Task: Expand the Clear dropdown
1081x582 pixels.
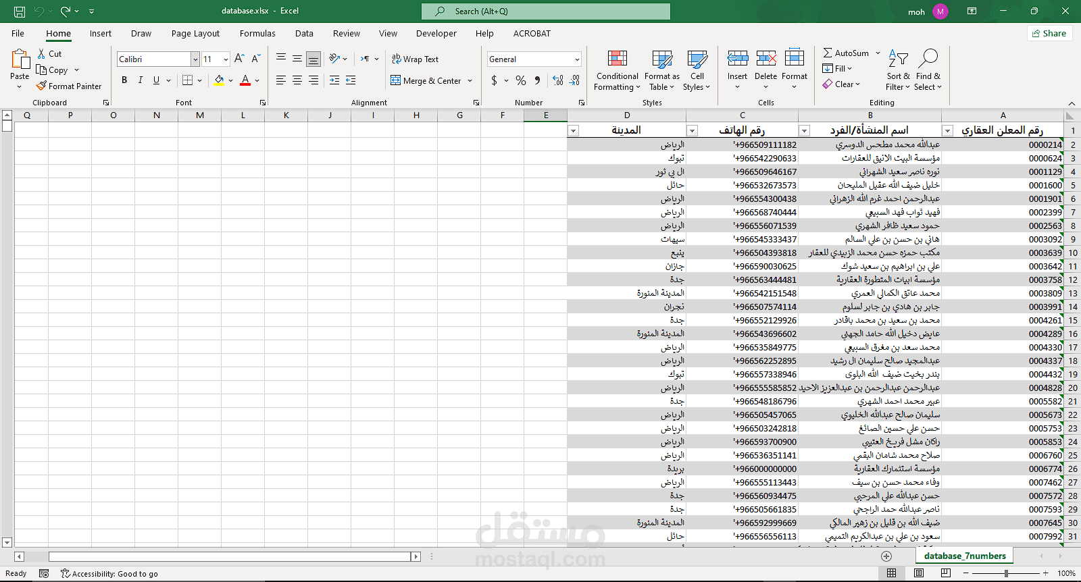Action: tap(857, 84)
